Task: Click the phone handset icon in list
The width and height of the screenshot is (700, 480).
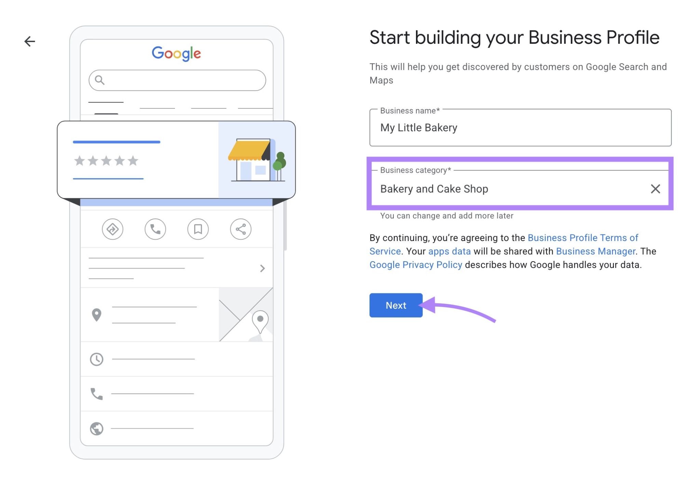Action: coord(97,394)
